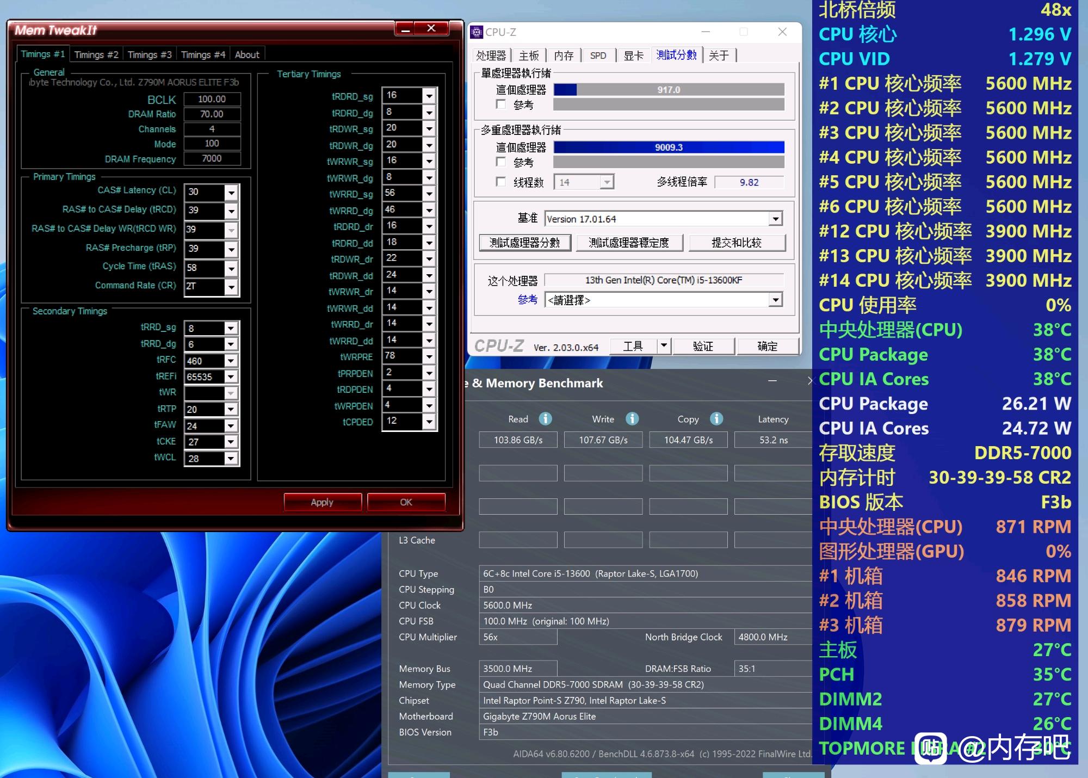The width and height of the screenshot is (1088, 778).
Task: Open the tCPDED dropdown showing 12
Action: pos(429,421)
